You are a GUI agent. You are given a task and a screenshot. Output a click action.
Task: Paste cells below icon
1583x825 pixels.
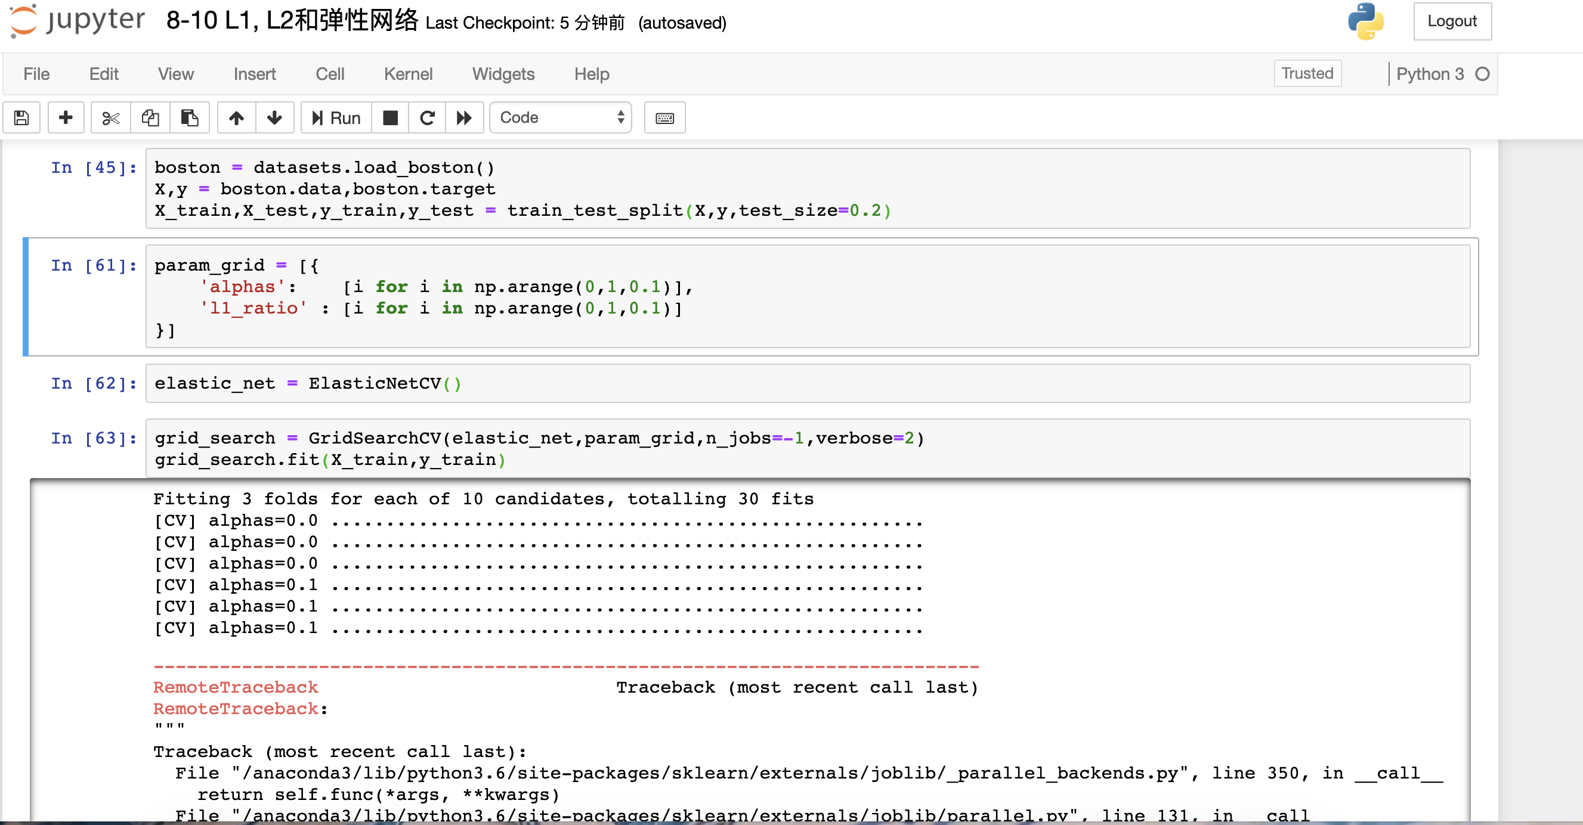tap(189, 117)
